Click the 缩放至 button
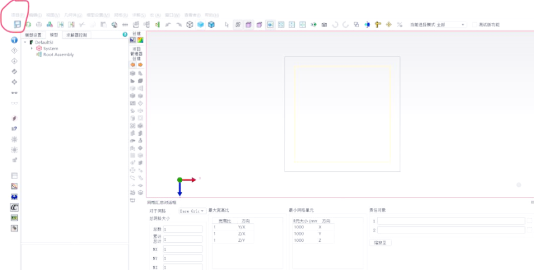534x270 pixels. click(x=381, y=242)
